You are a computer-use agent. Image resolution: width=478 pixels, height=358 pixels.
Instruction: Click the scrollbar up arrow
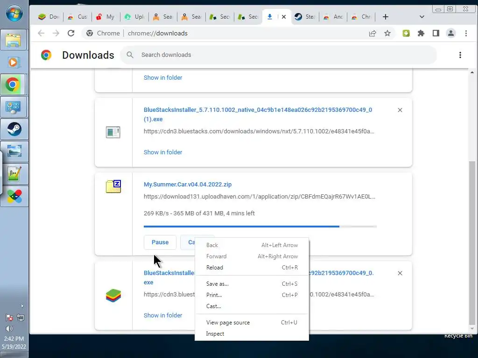pyautogui.click(x=472, y=72)
